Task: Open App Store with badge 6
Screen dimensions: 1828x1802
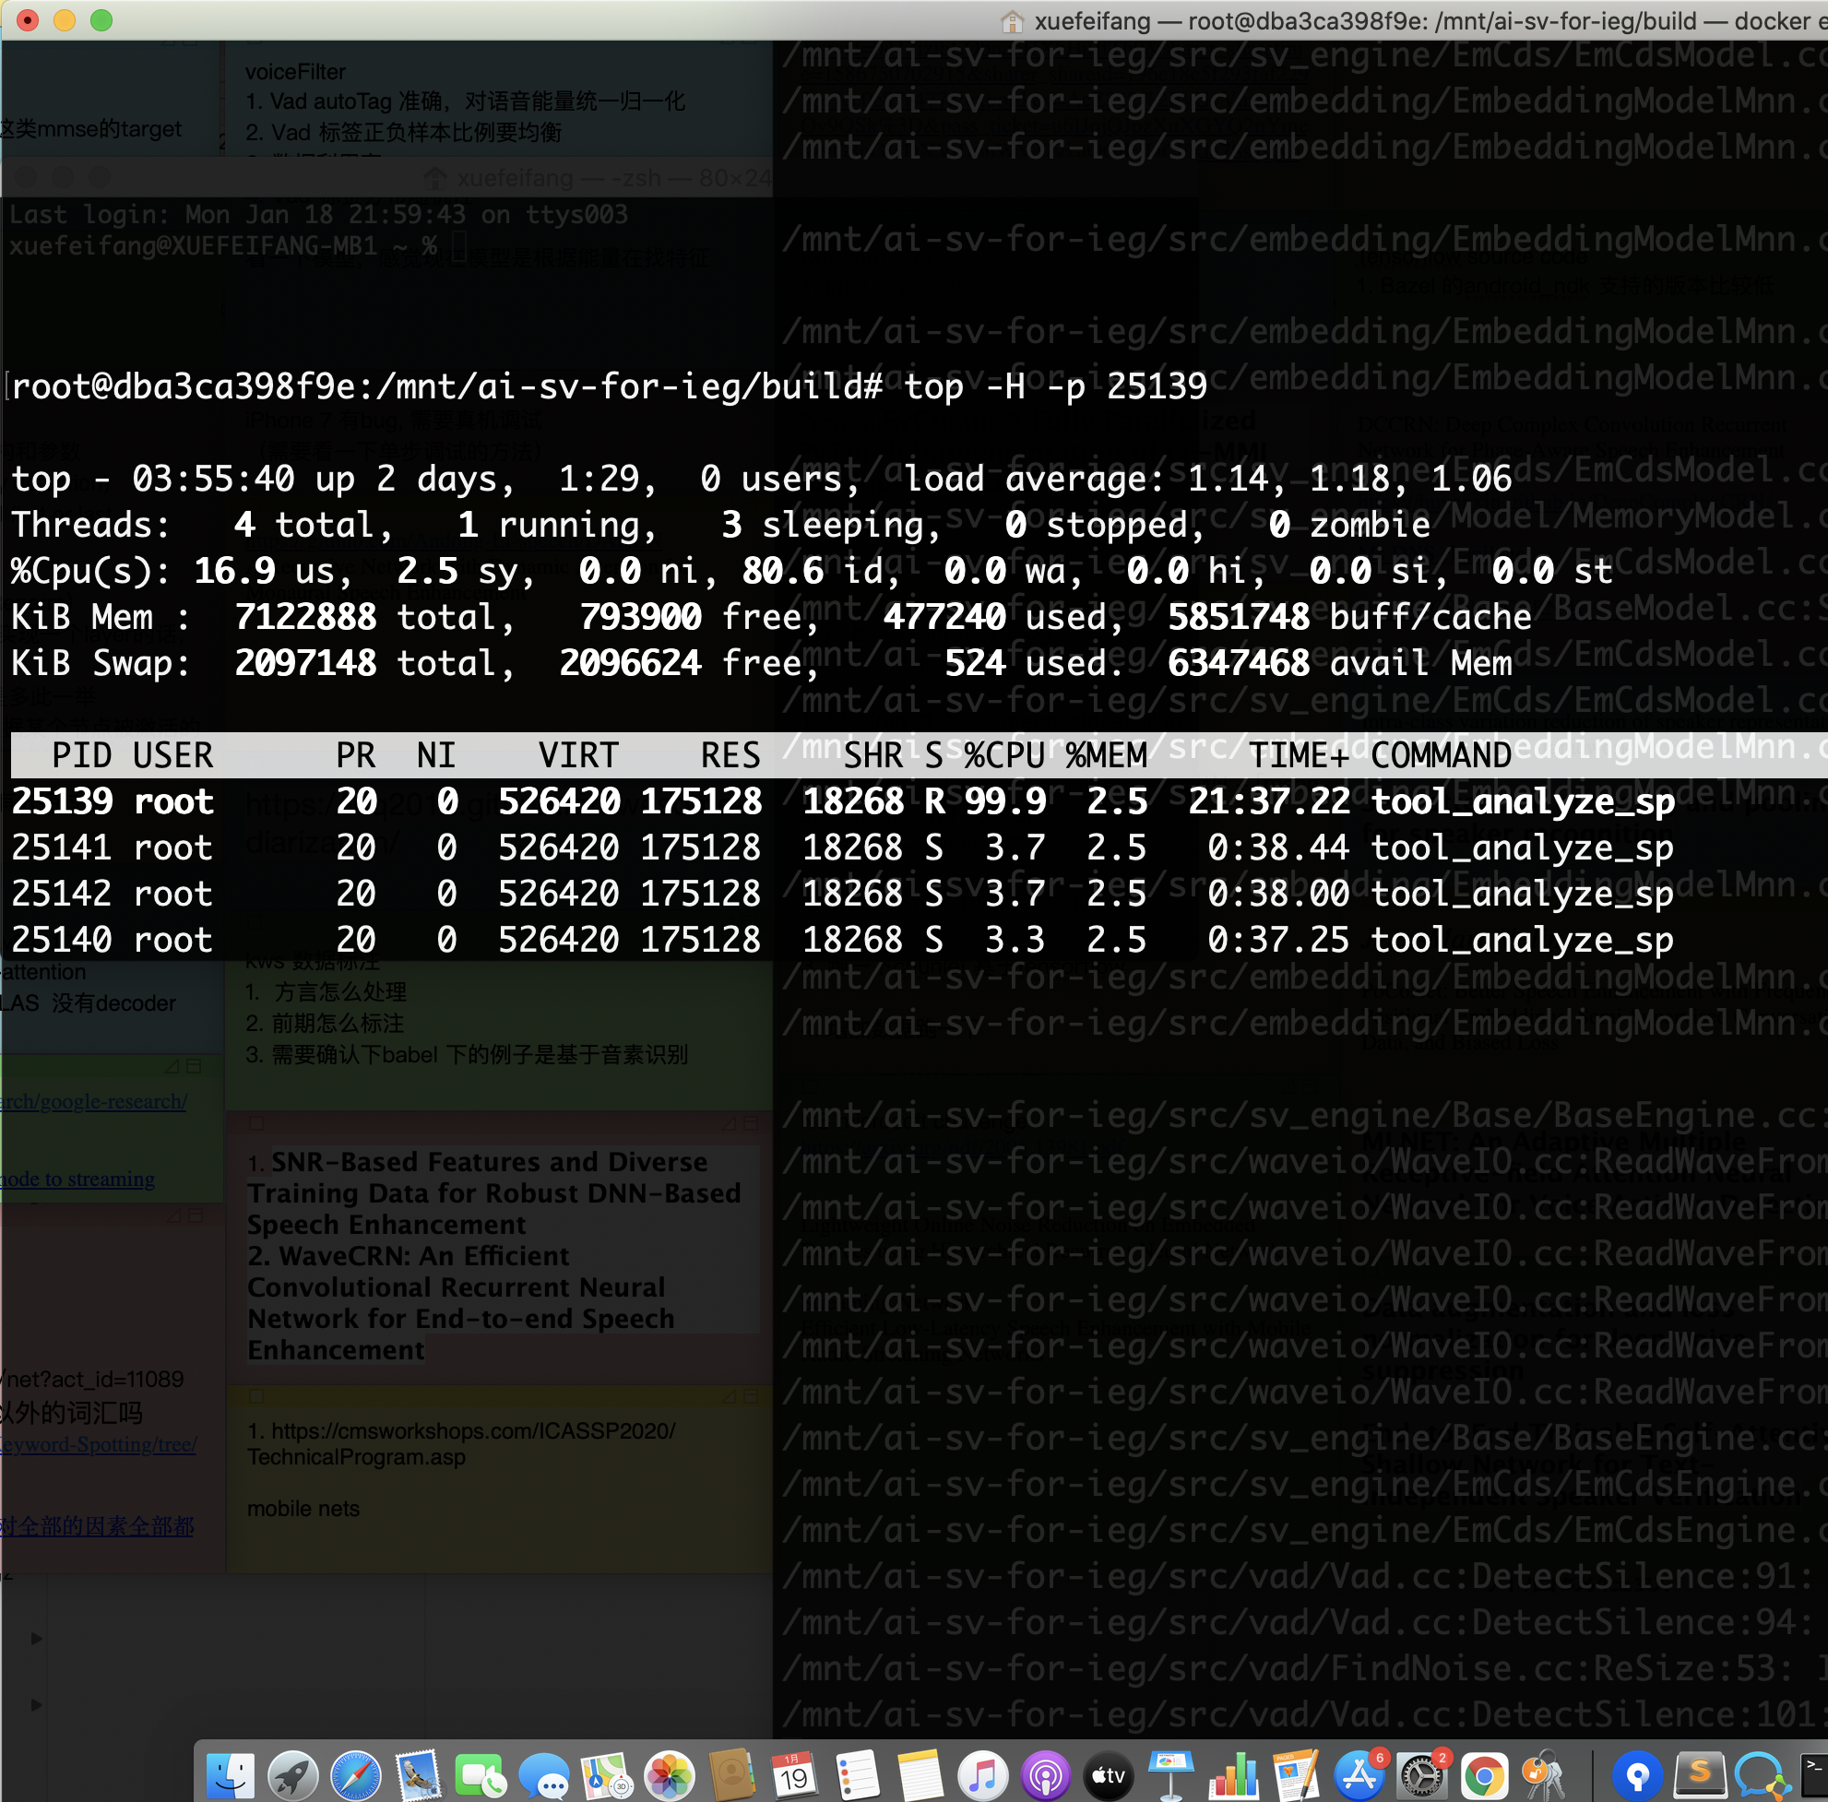Action: coord(1359,1774)
